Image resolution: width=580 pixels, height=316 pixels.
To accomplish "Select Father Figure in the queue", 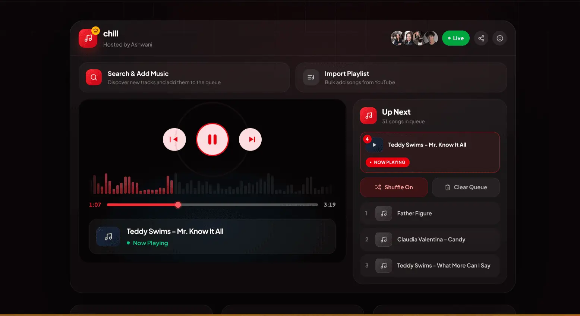I will [x=430, y=214].
